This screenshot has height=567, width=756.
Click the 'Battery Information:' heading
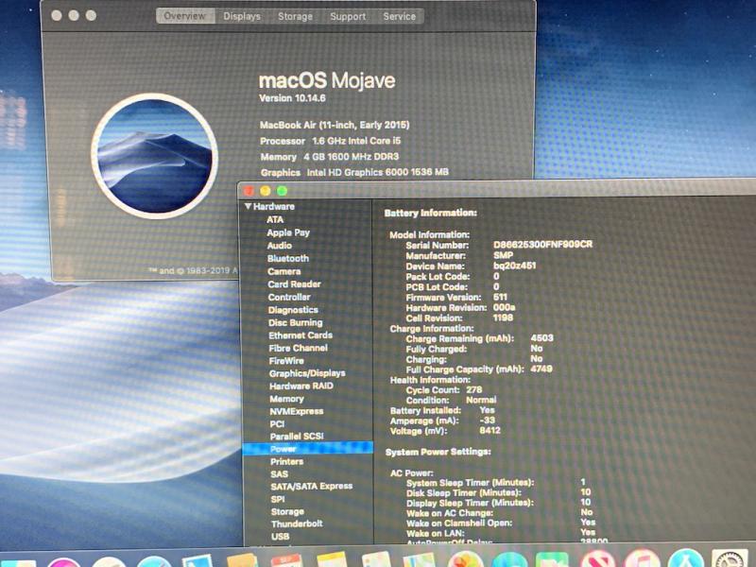pyautogui.click(x=431, y=213)
